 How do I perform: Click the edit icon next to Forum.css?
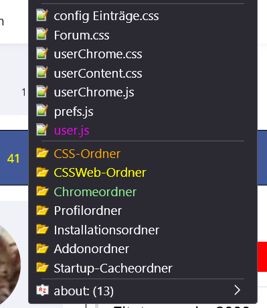[42, 34]
